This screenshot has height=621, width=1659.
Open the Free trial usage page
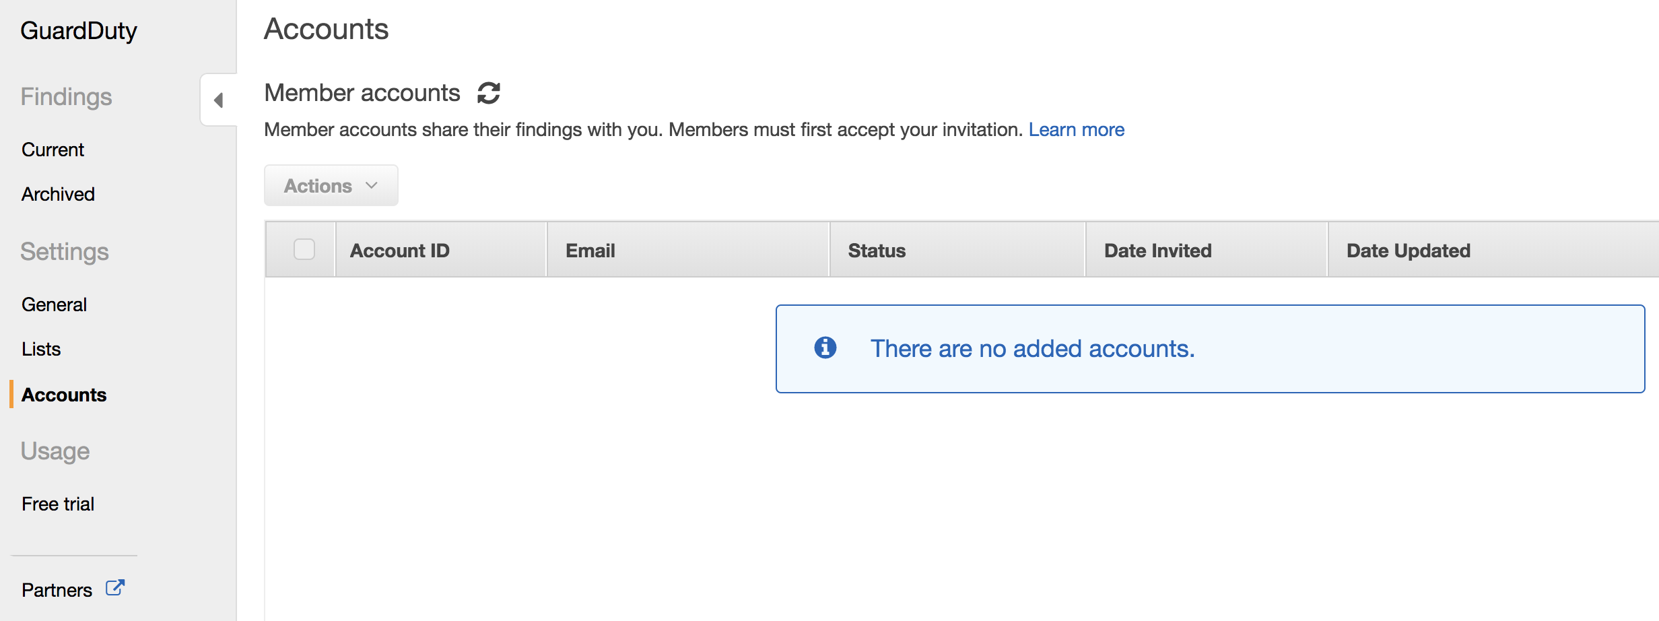coord(58,504)
